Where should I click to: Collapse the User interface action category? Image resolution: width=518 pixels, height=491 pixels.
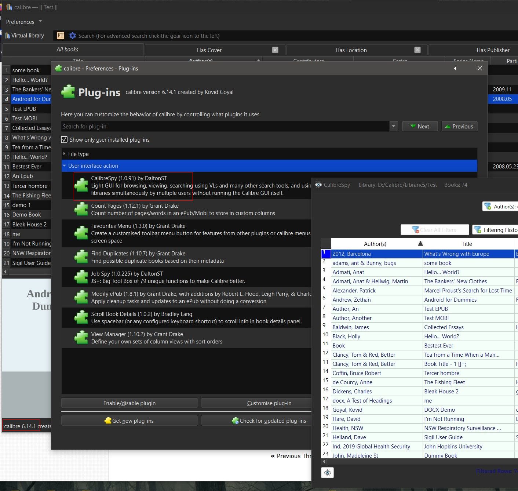click(x=65, y=166)
